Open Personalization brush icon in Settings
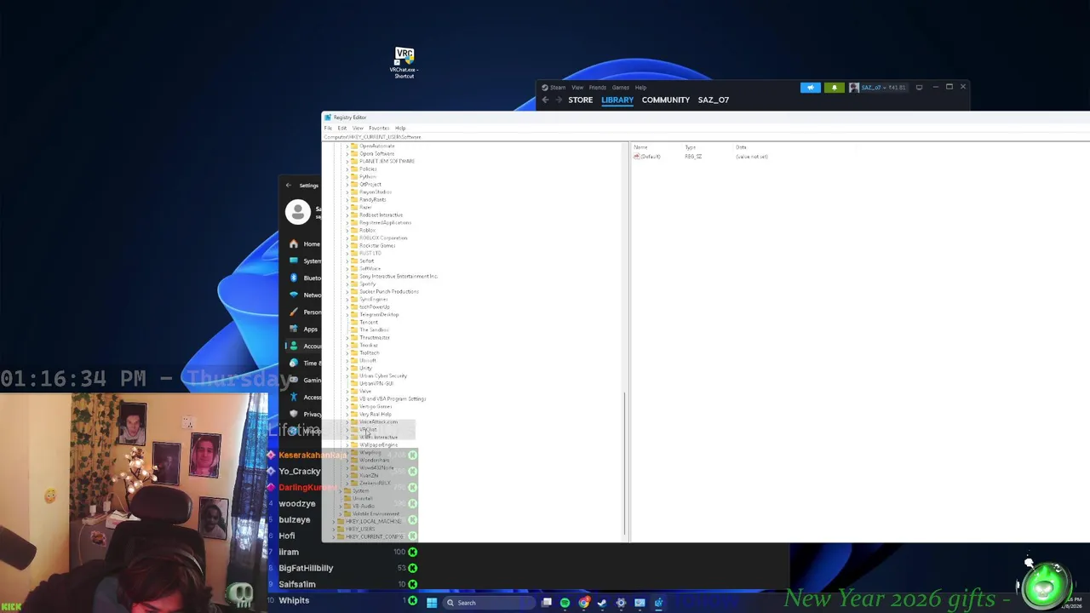 [294, 312]
